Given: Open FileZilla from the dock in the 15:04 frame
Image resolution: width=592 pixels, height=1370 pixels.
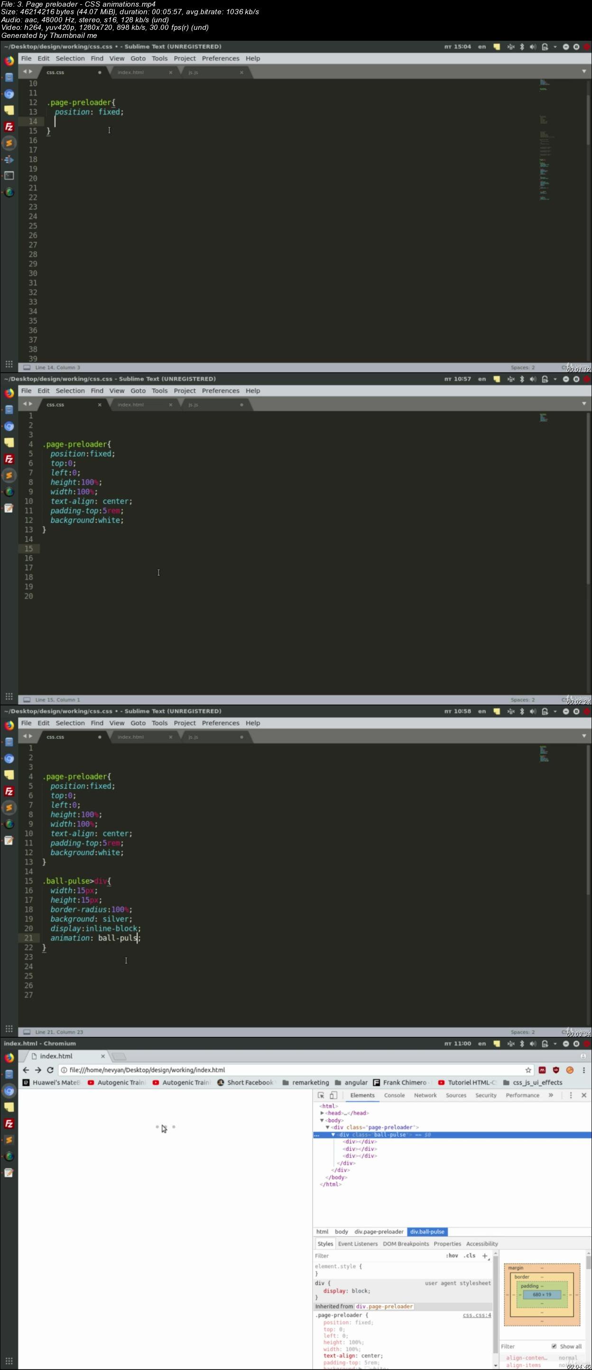Looking at the screenshot, I should click(x=9, y=127).
